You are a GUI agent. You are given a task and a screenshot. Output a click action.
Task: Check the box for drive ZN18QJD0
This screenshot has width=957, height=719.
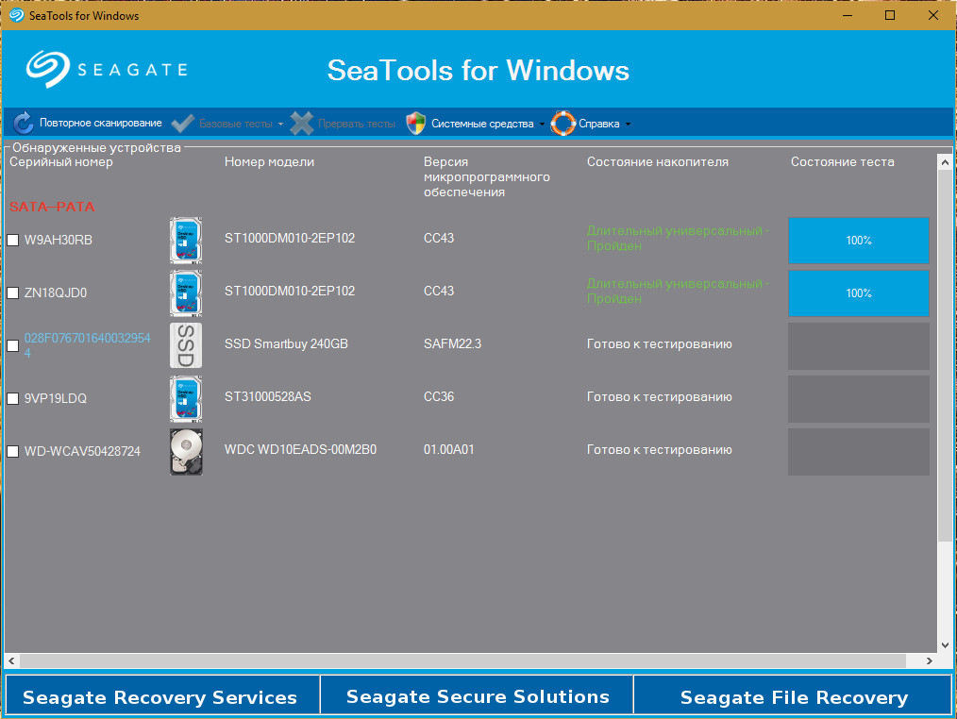[x=13, y=293]
